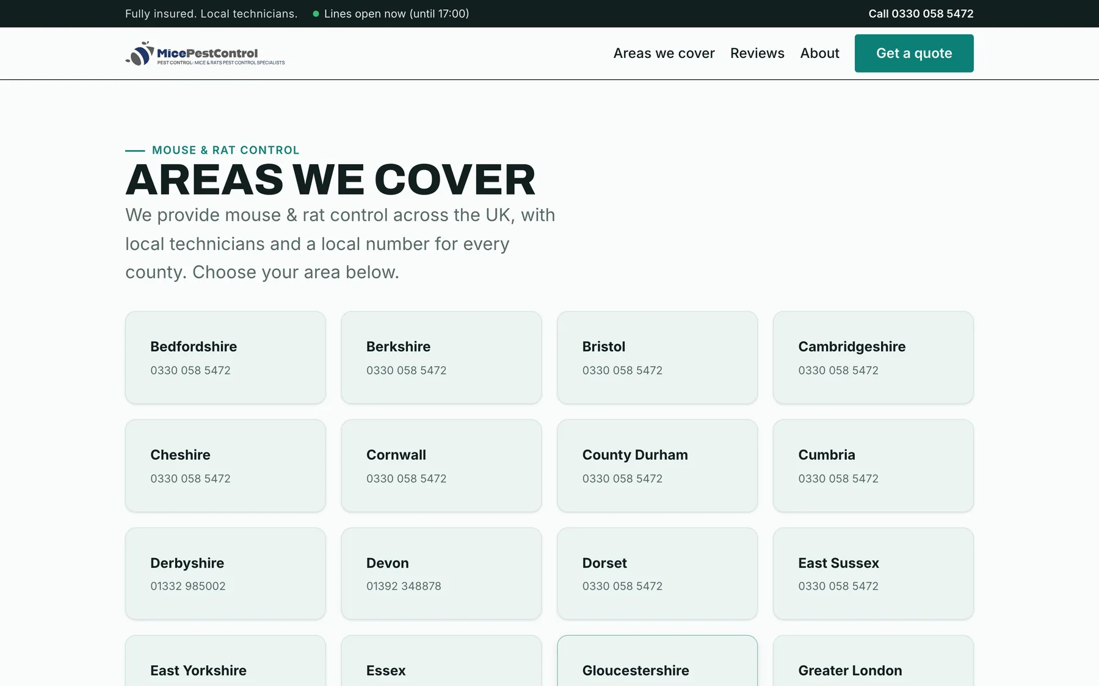Open the Derbyshire area card
This screenshot has height=686, width=1099.
pos(225,573)
